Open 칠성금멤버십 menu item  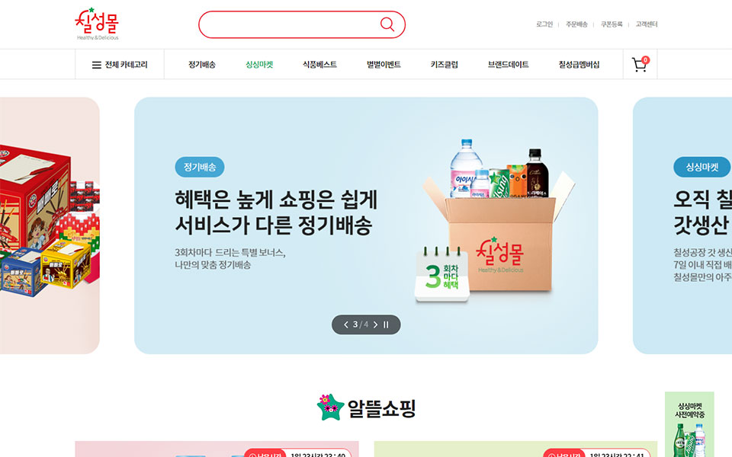click(579, 64)
